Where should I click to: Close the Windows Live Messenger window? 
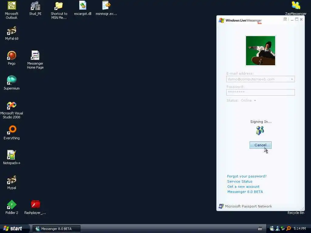301,19
